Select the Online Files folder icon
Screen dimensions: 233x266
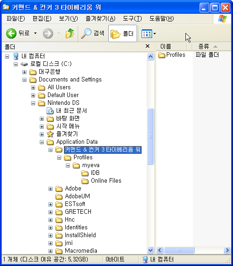[x=85, y=181]
